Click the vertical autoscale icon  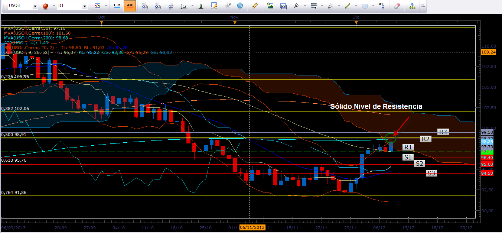201,6
